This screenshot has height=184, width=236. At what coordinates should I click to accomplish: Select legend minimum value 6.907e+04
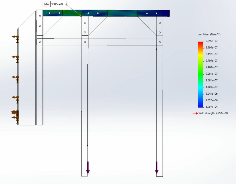click(212, 107)
